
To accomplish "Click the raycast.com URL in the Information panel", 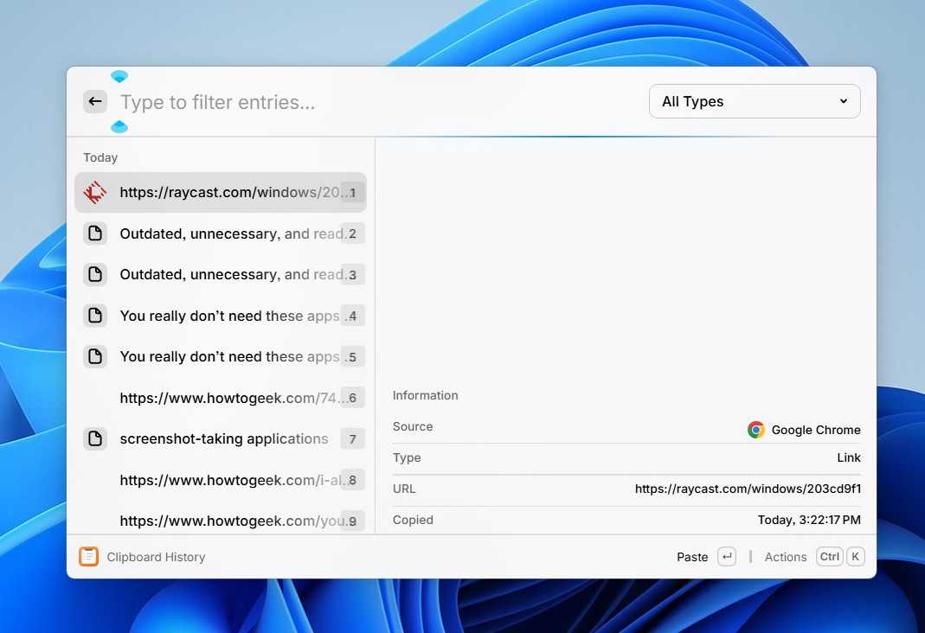I will (748, 489).
